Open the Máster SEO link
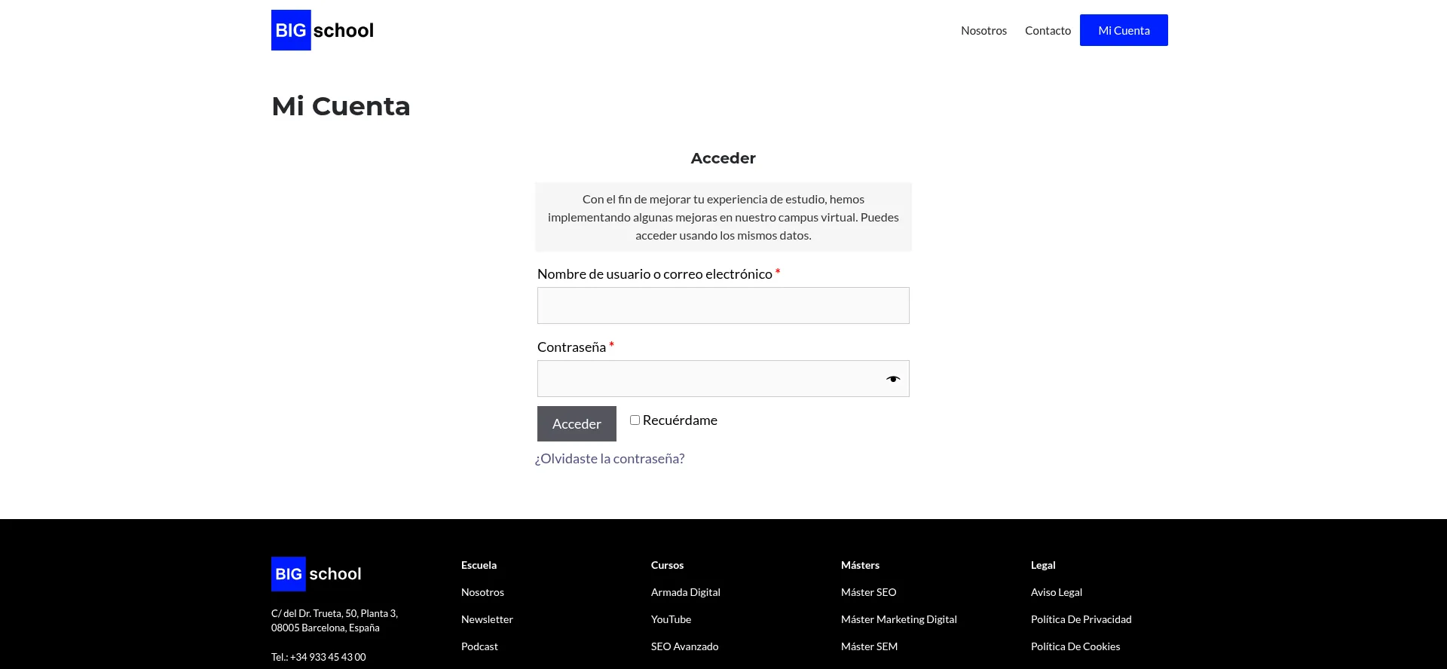This screenshot has height=669, width=1447. coord(868,592)
